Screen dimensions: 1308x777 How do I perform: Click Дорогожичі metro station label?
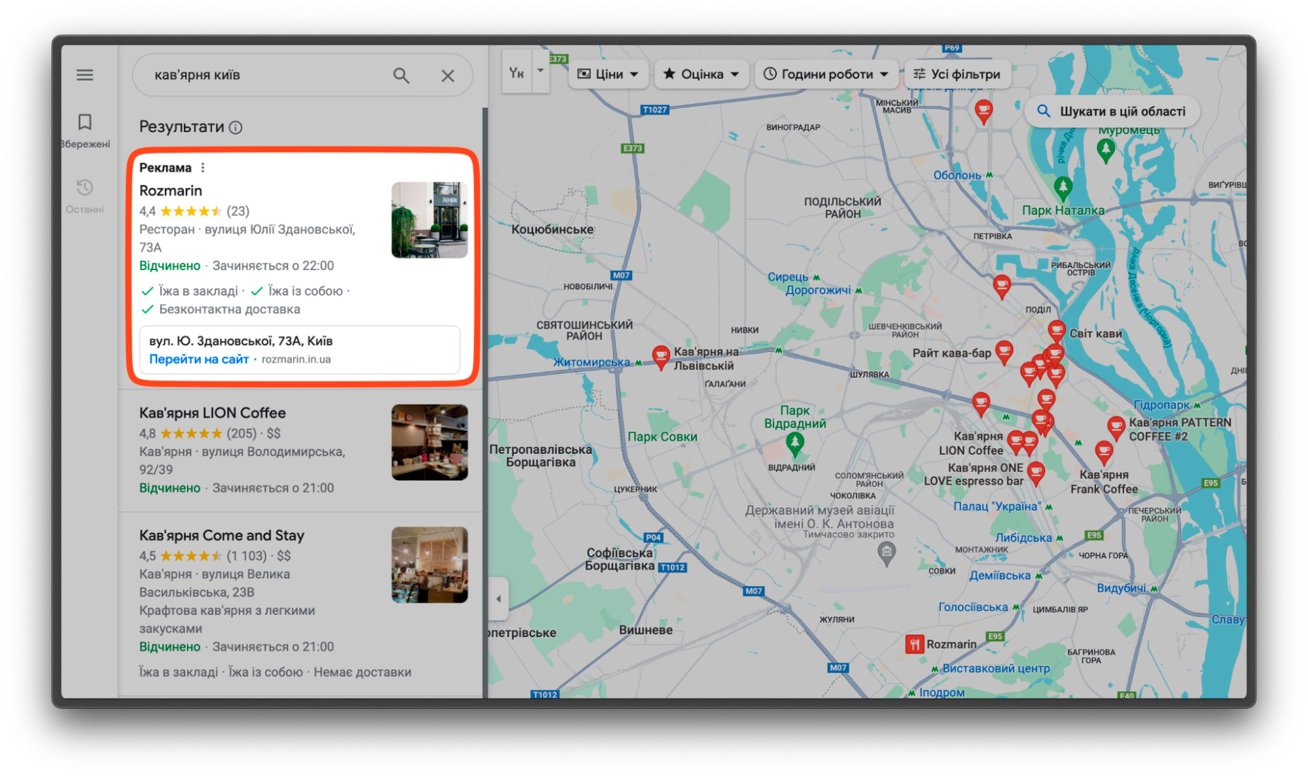(x=818, y=290)
